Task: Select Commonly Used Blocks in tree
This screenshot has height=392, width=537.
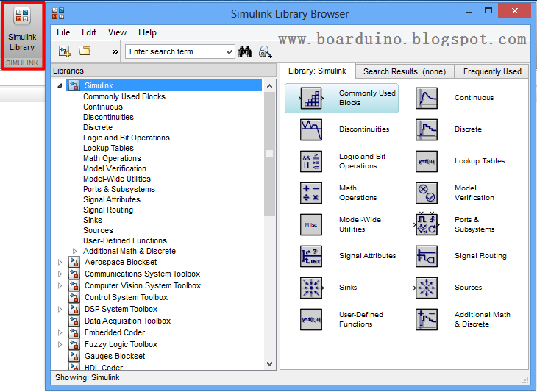Action: [124, 96]
